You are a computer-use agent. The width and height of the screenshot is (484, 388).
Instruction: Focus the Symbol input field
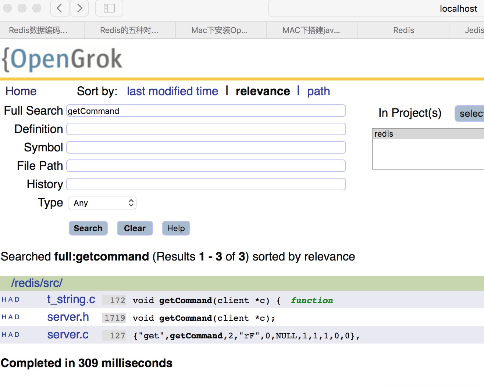coord(206,147)
